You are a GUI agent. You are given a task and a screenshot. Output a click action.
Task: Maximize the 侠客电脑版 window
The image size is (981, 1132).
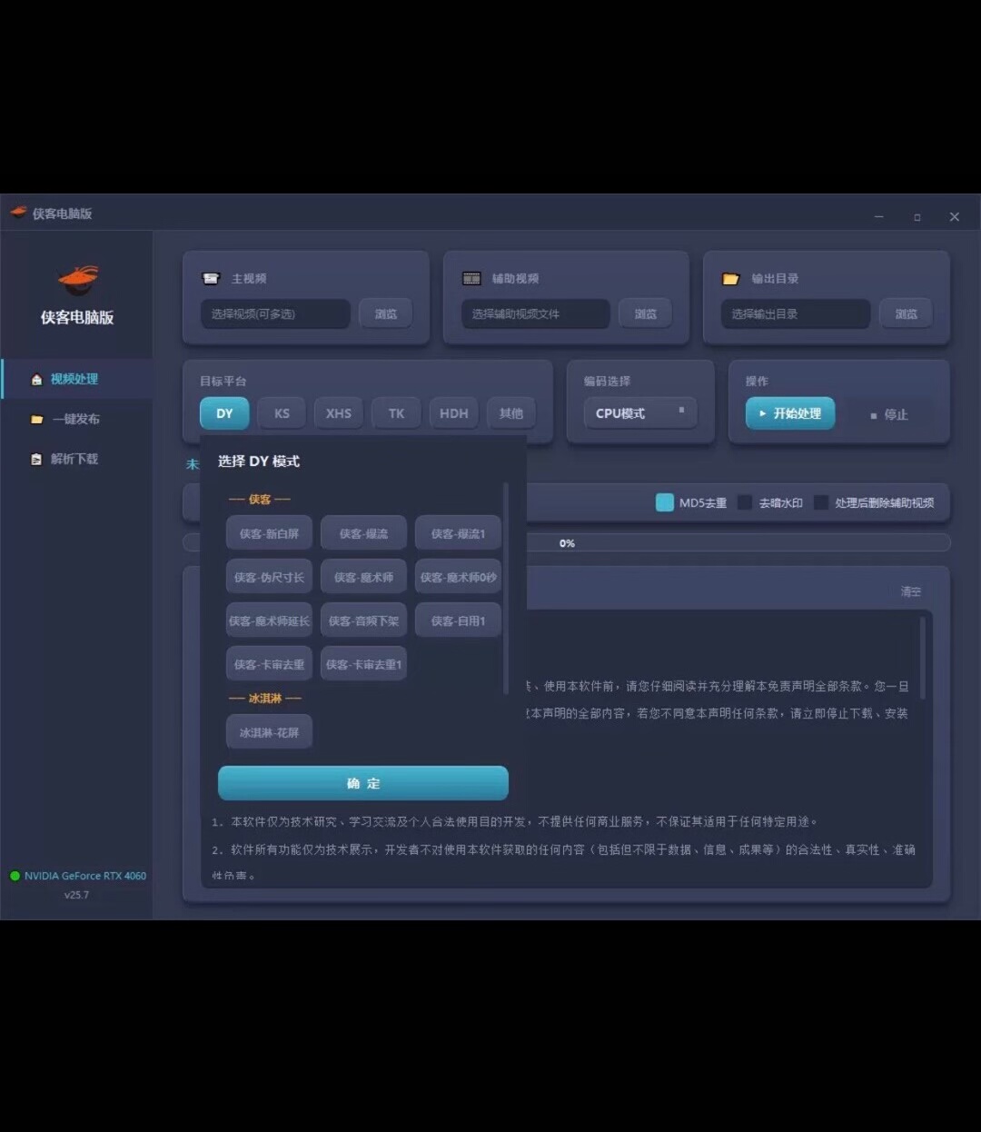(917, 216)
